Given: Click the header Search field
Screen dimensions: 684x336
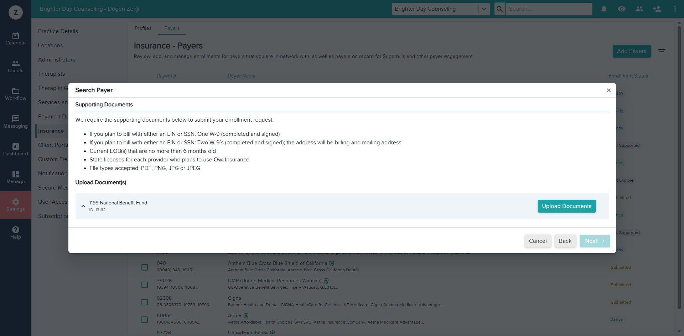Looking at the screenshot, I should (549, 9).
